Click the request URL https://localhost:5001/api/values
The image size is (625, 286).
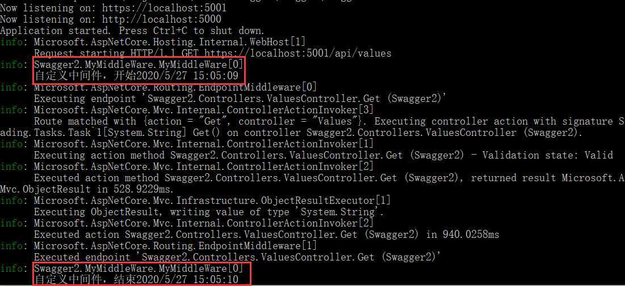click(x=298, y=53)
